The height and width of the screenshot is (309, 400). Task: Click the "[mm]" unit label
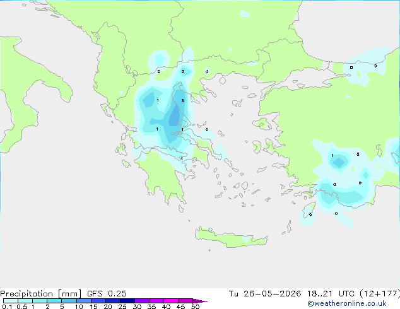pyautogui.click(x=70, y=294)
